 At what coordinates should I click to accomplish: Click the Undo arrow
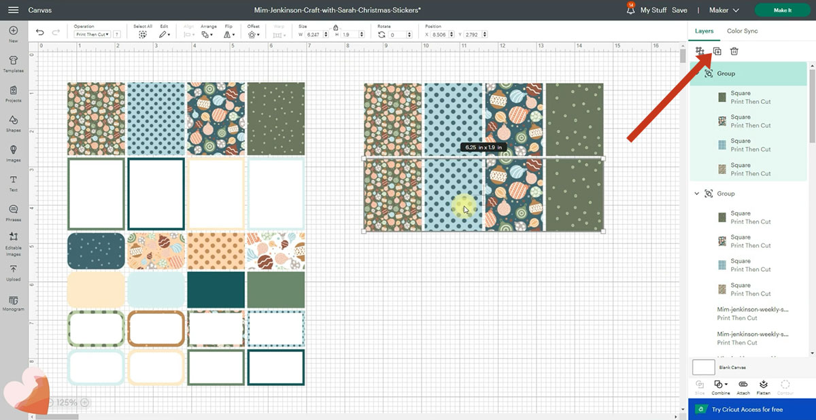(x=40, y=33)
